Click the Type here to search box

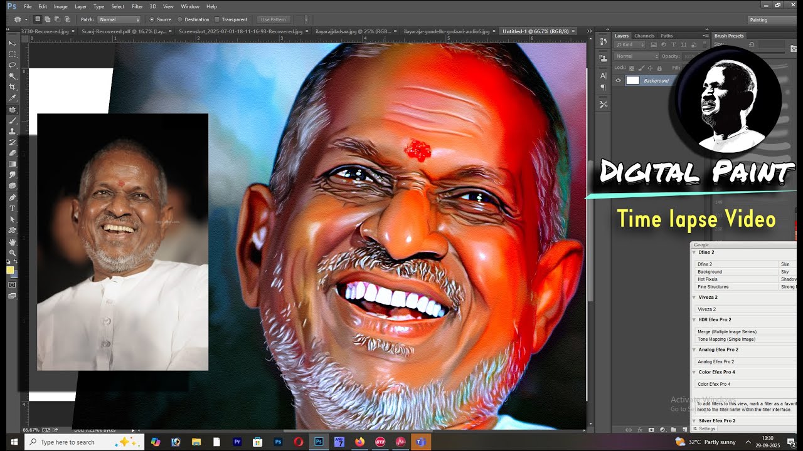point(84,442)
